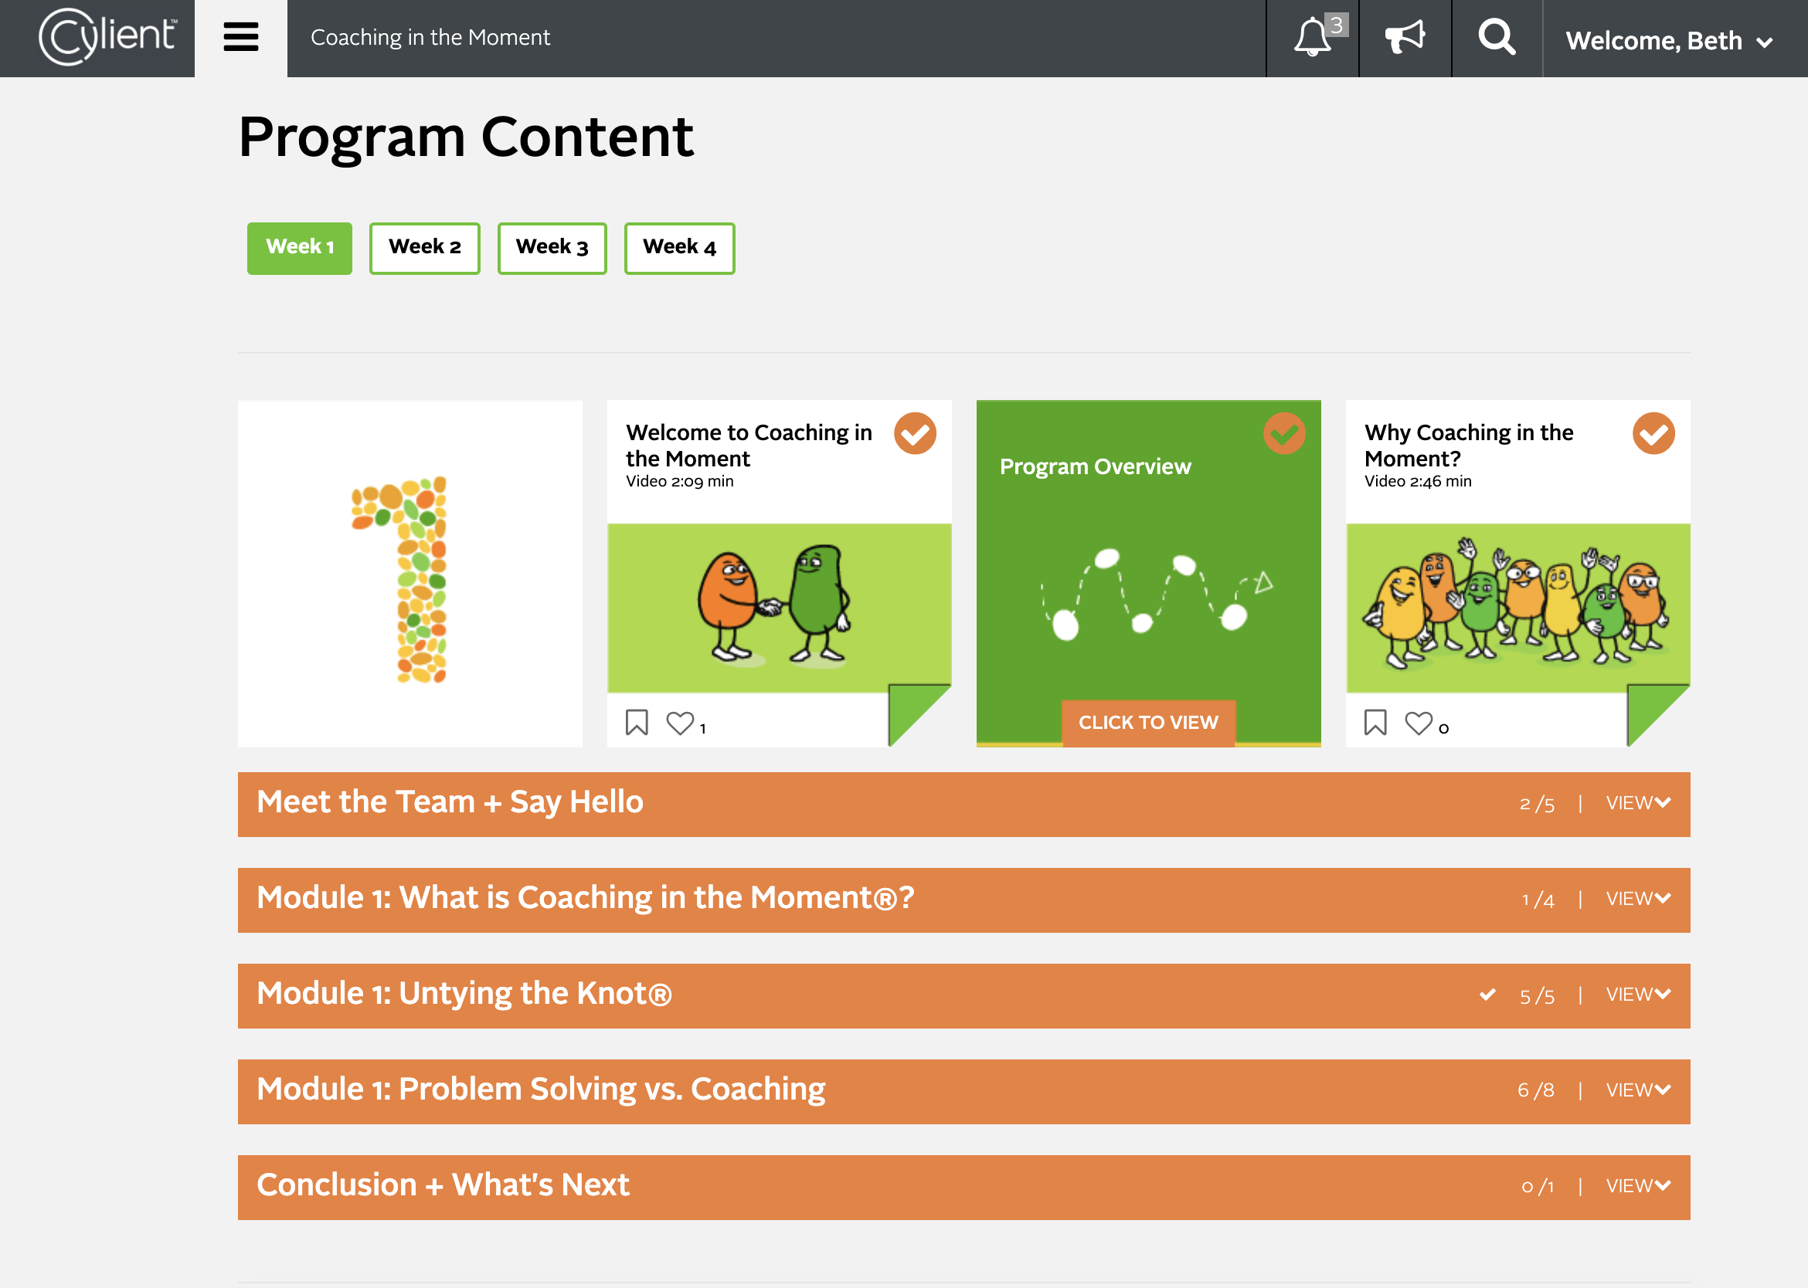The image size is (1808, 1288).
Task: Click heart icon on Why Coaching card
Action: (x=1419, y=723)
